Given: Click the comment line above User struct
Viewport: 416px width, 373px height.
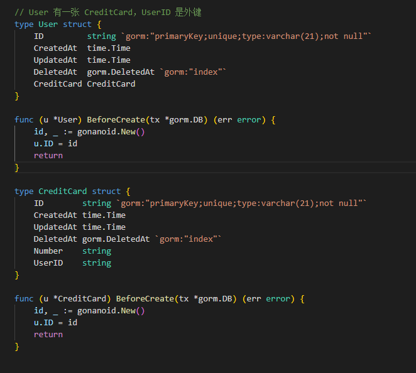Looking at the screenshot, I should tap(107, 13).
